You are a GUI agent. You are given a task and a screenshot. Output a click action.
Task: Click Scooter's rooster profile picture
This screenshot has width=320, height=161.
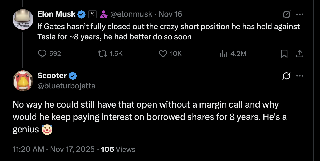tap(23, 81)
